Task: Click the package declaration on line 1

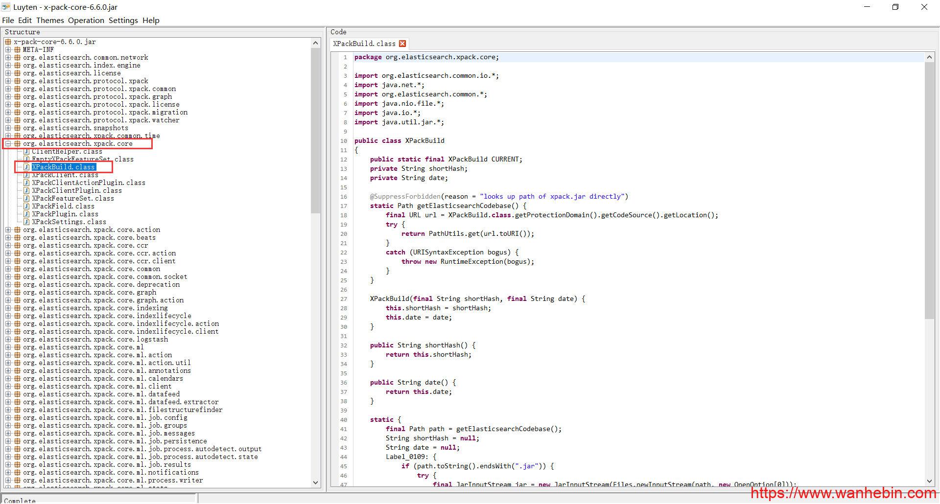Action: click(426, 57)
